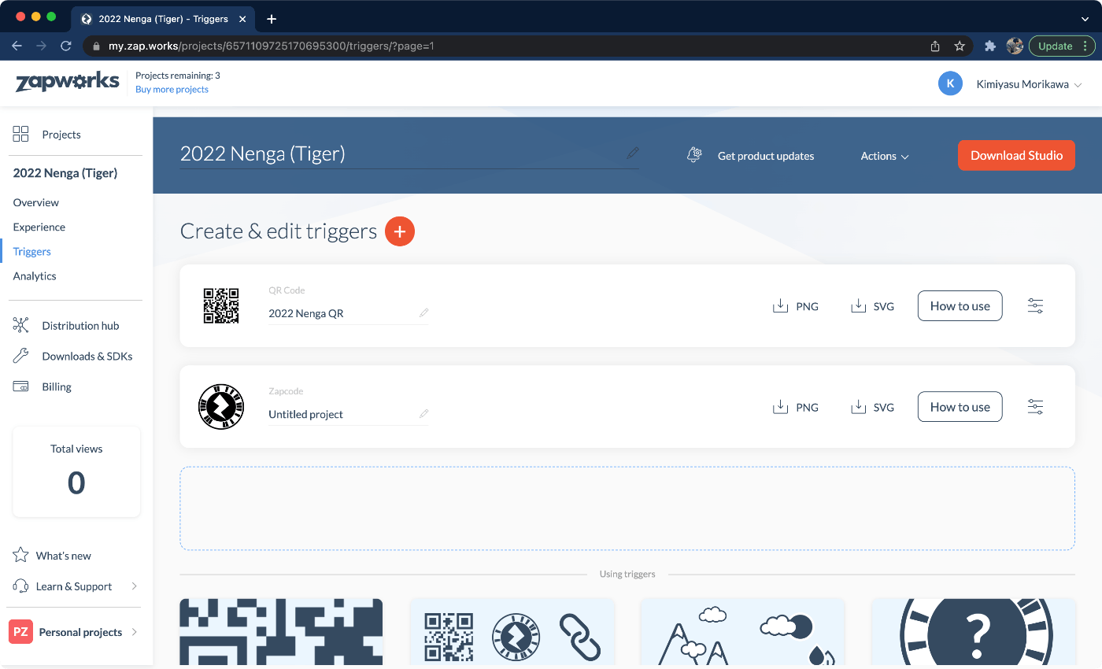This screenshot has width=1102, height=669.
Task: Click 2022 Nenga (Tiger) sidebar heading
Action: pyautogui.click(x=65, y=172)
